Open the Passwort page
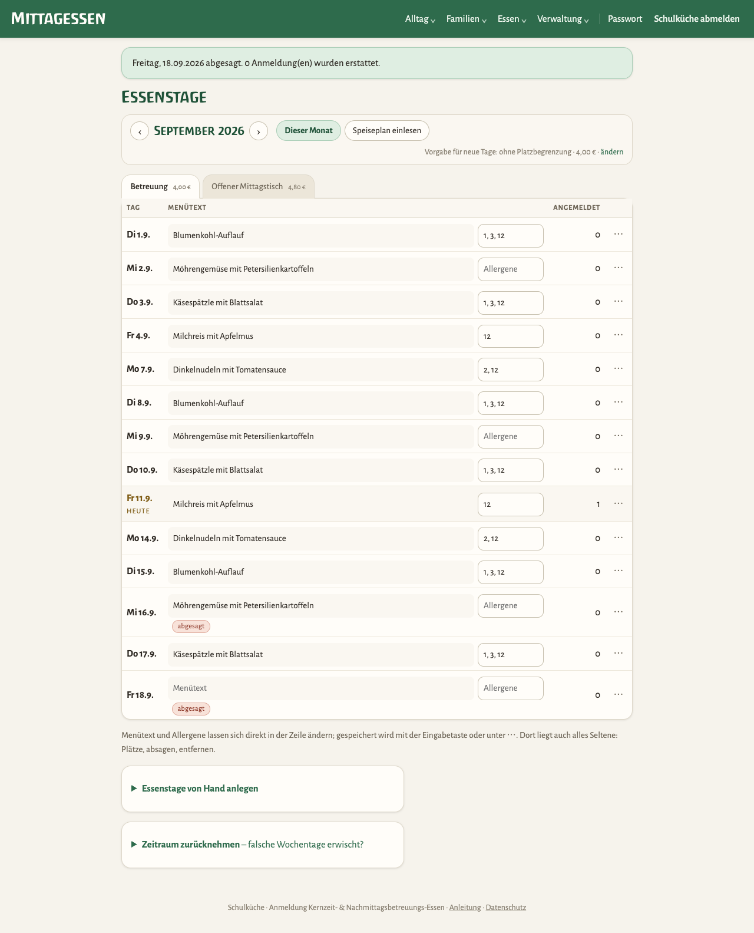 click(x=625, y=19)
